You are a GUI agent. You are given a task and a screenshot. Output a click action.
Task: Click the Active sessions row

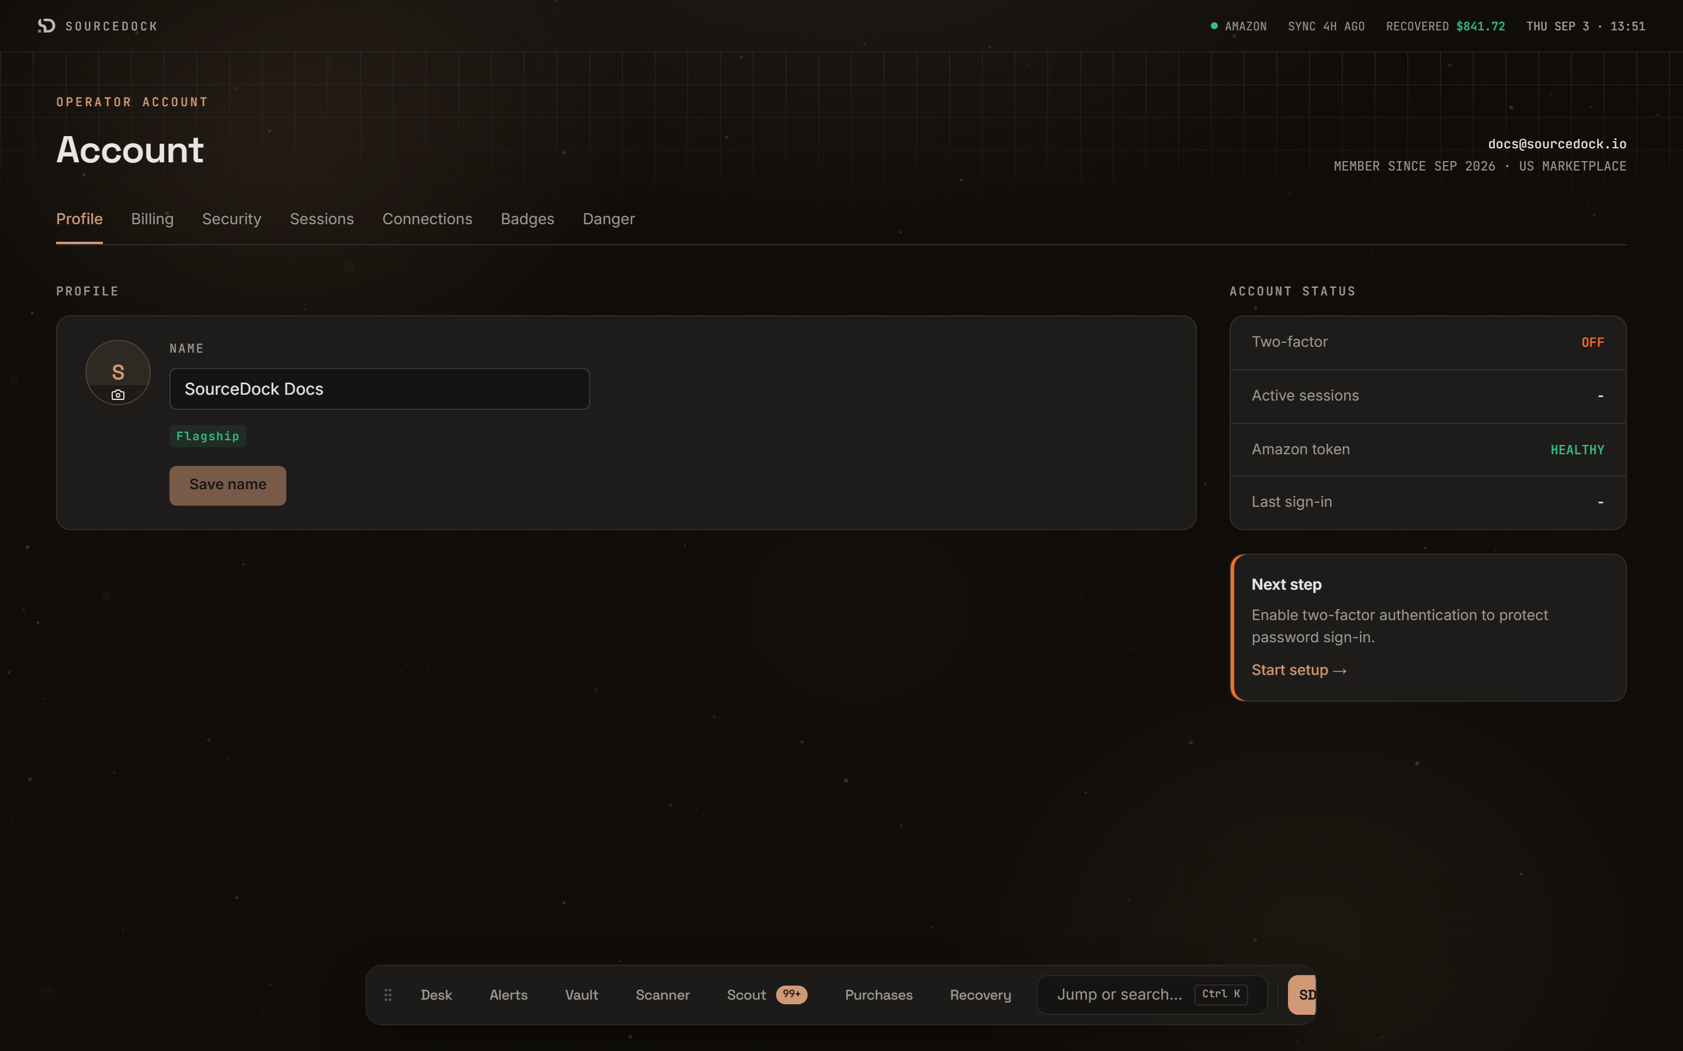click(1428, 395)
